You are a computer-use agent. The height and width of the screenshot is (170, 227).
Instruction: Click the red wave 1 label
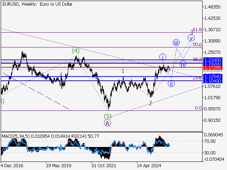[123, 71]
